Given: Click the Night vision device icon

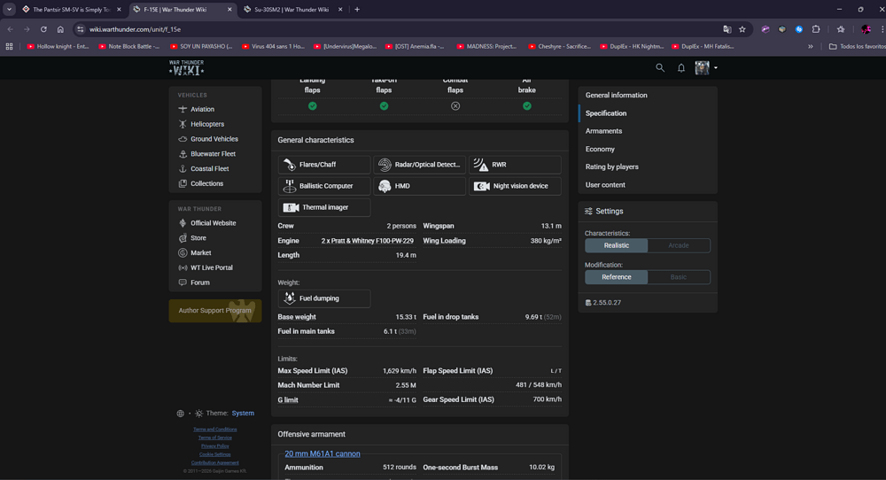Looking at the screenshot, I should point(481,186).
